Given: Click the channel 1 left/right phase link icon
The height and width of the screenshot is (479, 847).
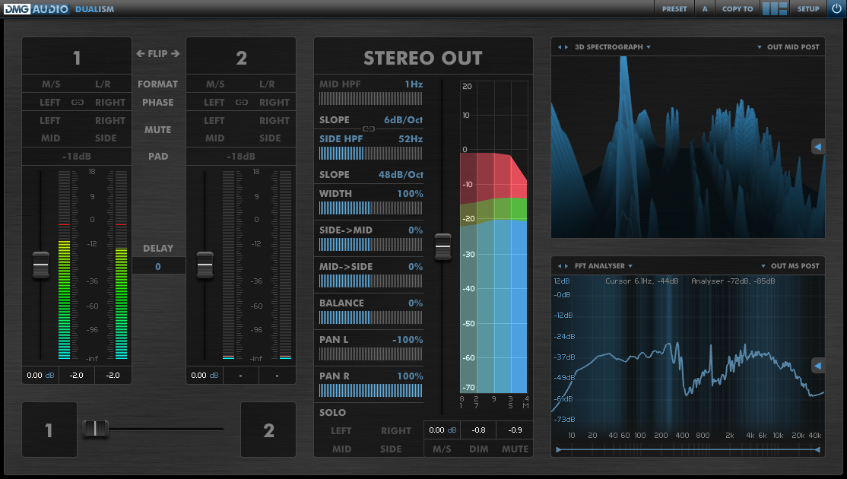Looking at the screenshot, I should [77, 102].
